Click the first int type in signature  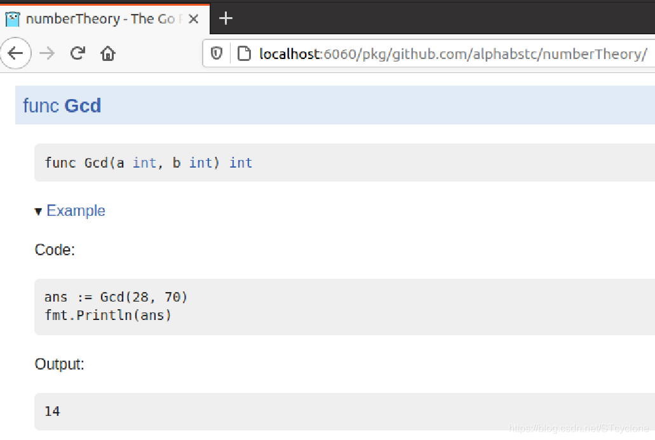tap(144, 163)
